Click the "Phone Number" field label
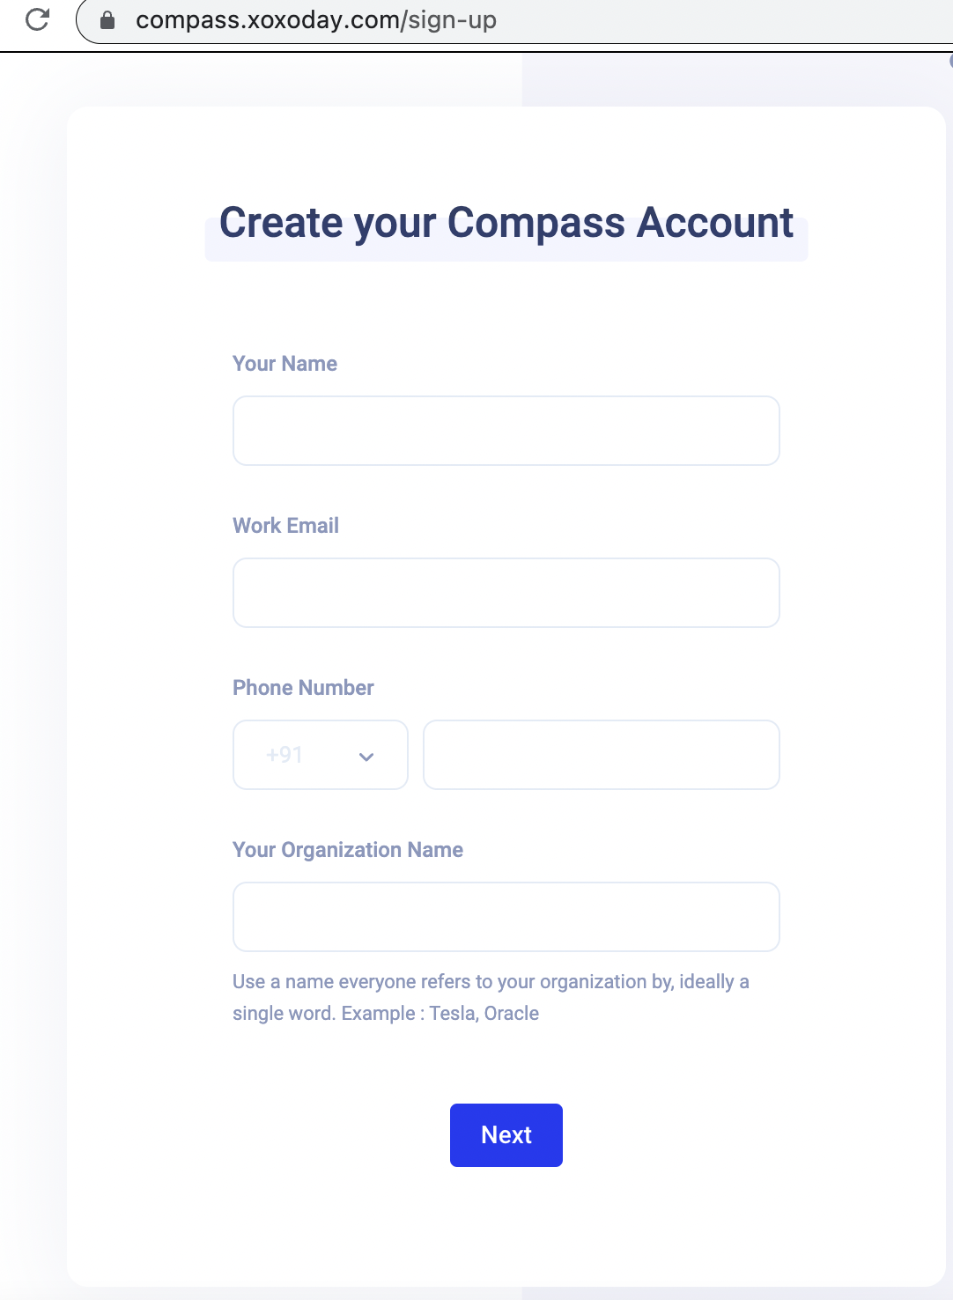The width and height of the screenshot is (953, 1300). click(x=303, y=688)
